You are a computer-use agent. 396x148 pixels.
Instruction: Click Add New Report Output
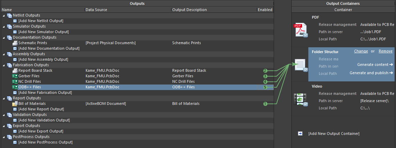click(41, 109)
